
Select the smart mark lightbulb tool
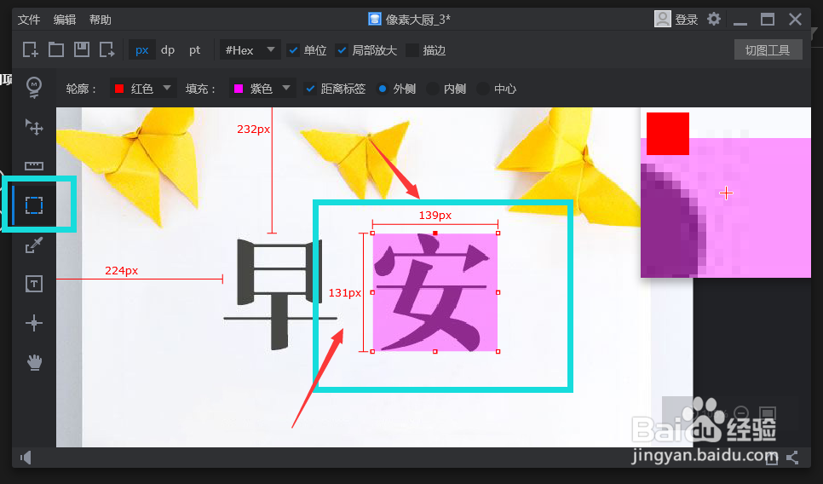click(34, 88)
